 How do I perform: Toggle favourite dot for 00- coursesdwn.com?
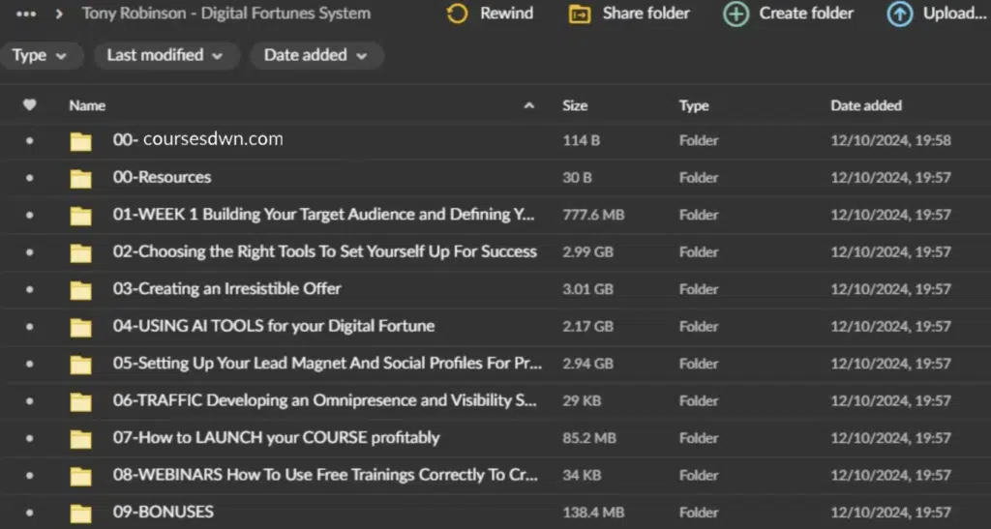pos(30,141)
